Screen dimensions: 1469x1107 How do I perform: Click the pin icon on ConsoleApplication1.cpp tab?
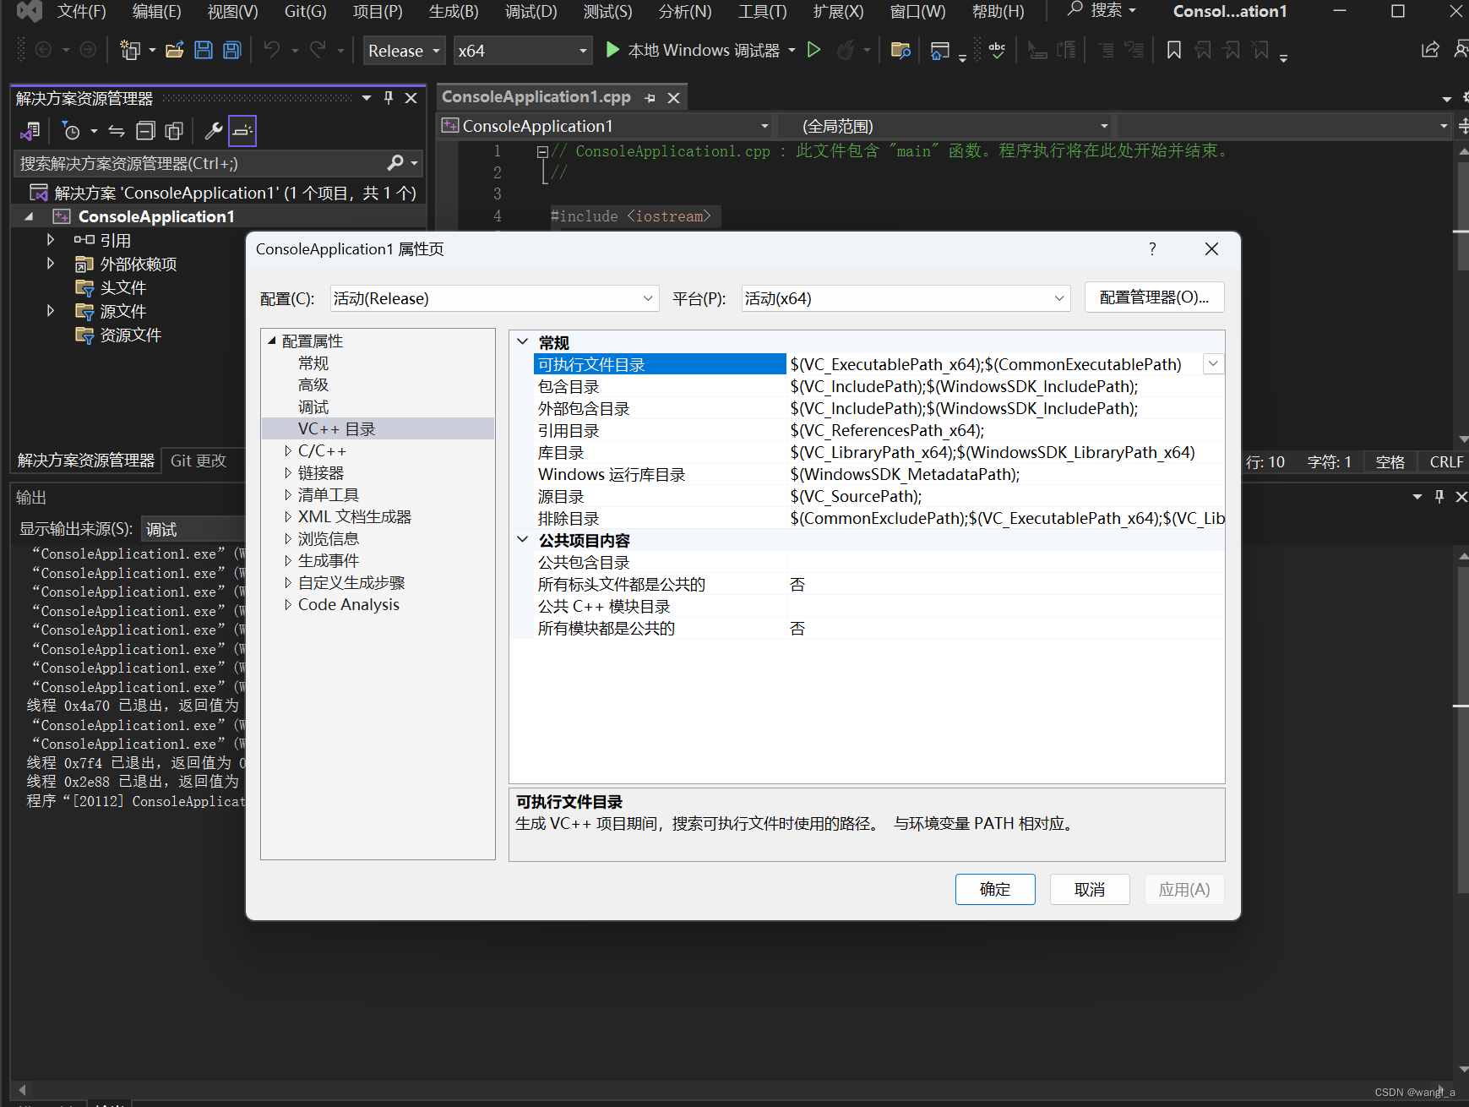pos(650,98)
